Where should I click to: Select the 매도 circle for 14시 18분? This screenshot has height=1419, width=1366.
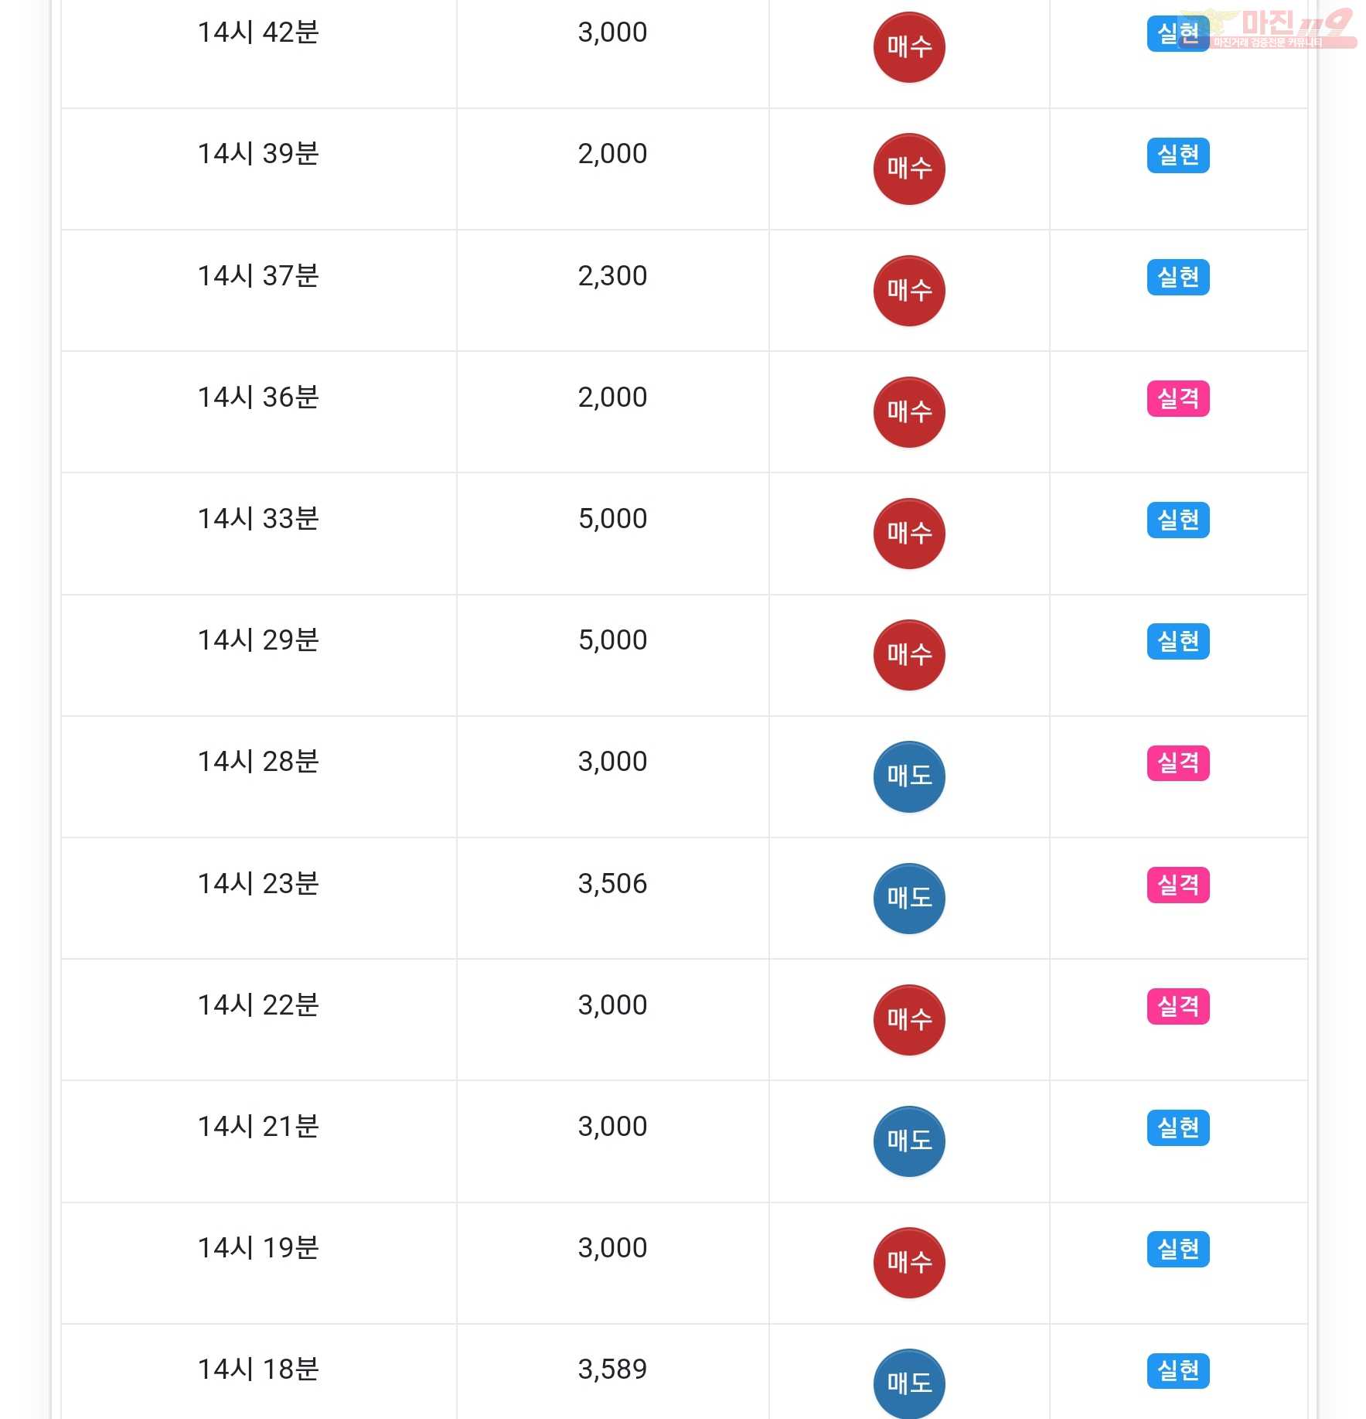[909, 1383]
